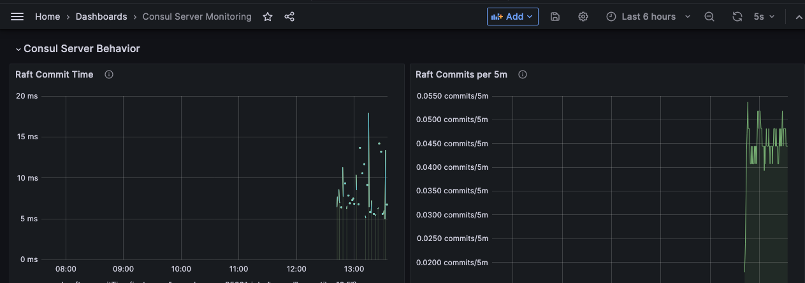Screen dimensions: 805x283
Task: Open the Last 6 hours time picker
Action: 648,17
